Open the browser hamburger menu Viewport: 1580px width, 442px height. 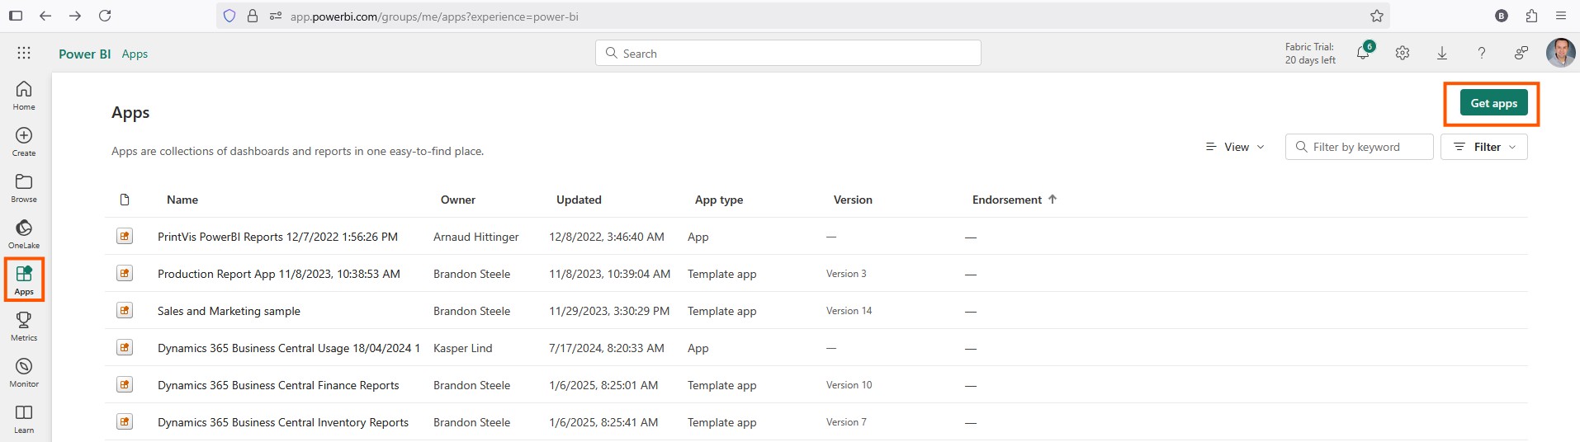pos(1561,16)
